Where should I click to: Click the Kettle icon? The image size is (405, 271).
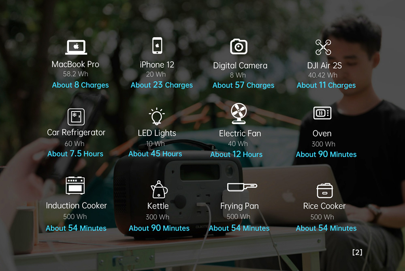(159, 189)
